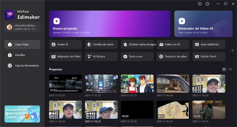Click the IA Música note icon
This screenshot has width=237, height=127.
click(x=89, y=57)
